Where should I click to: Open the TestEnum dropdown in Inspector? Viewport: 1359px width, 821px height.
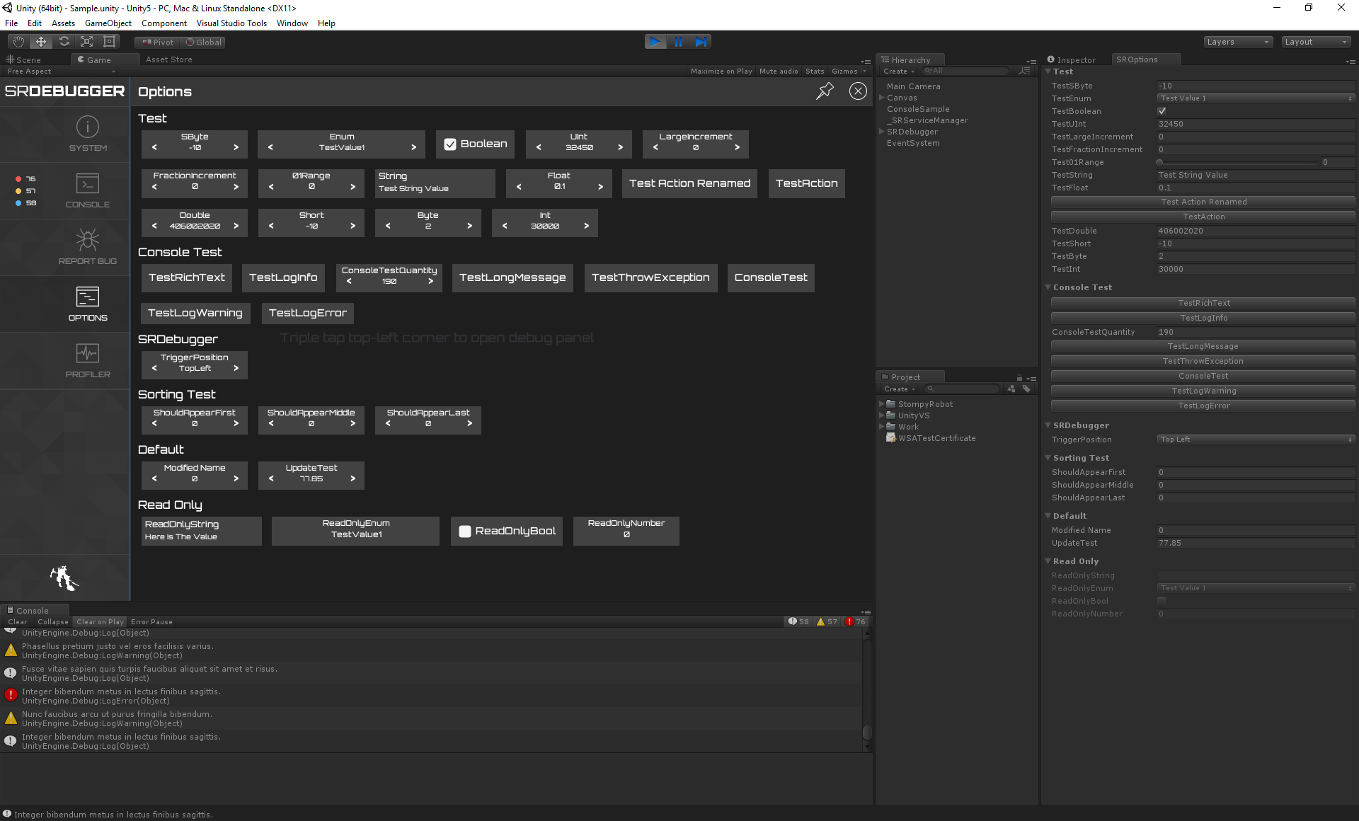point(1256,98)
